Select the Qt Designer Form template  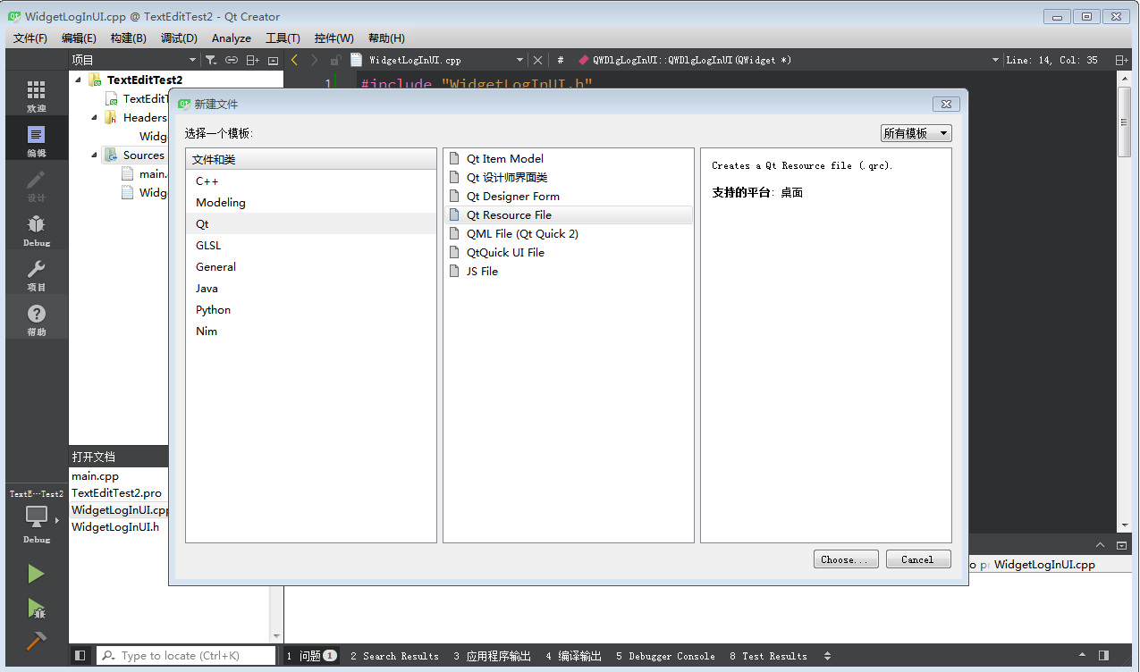(x=569, y=196)
